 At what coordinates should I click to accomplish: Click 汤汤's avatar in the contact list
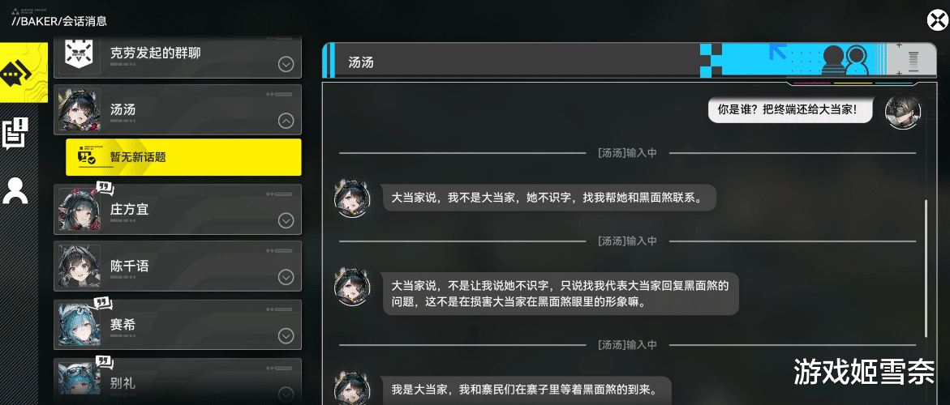[80, 109]
